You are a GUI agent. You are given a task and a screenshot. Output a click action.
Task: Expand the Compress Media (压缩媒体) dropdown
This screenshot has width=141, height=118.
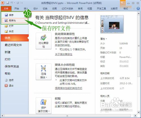pos(44,72)
